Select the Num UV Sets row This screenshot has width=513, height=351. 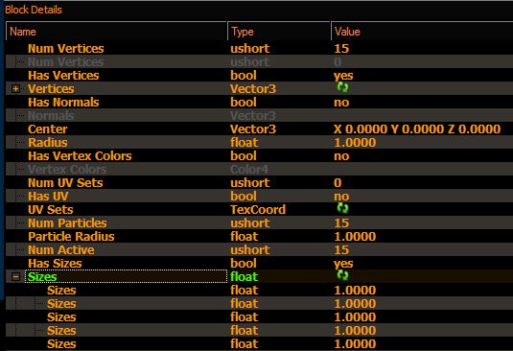pyautogui.click(x=259, y=182)
